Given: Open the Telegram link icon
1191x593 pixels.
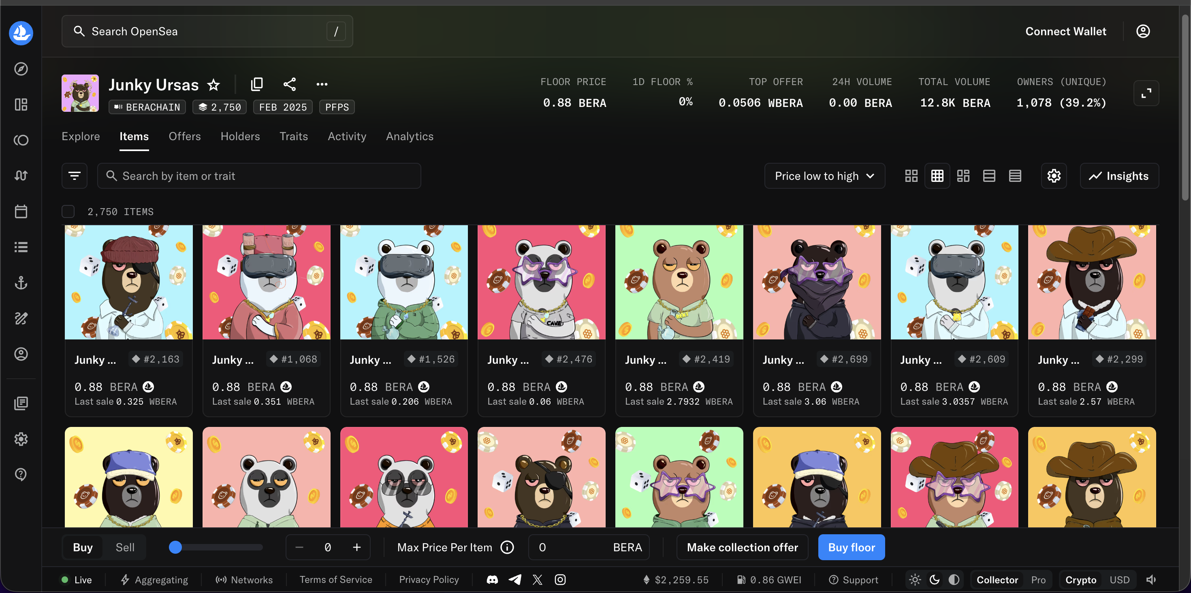Looking at the screenshot, I should coord(515,580).
